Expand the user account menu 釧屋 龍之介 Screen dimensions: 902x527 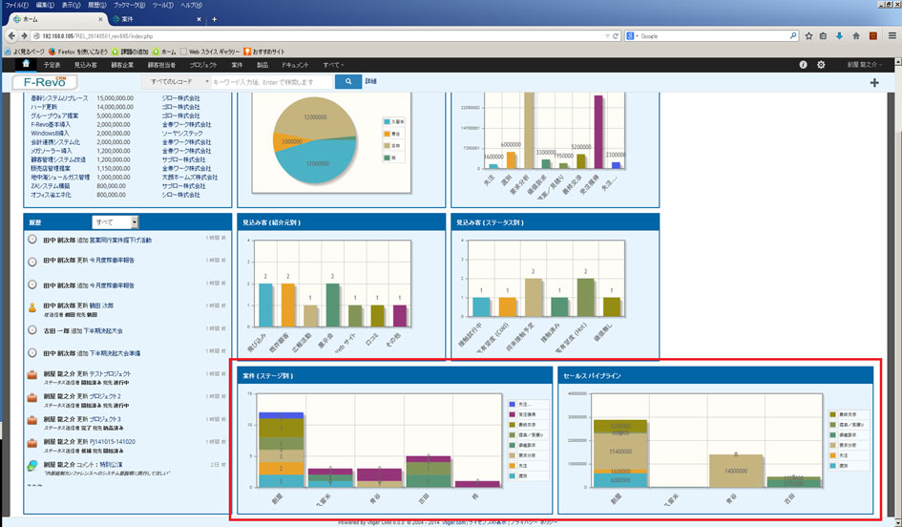864,65
